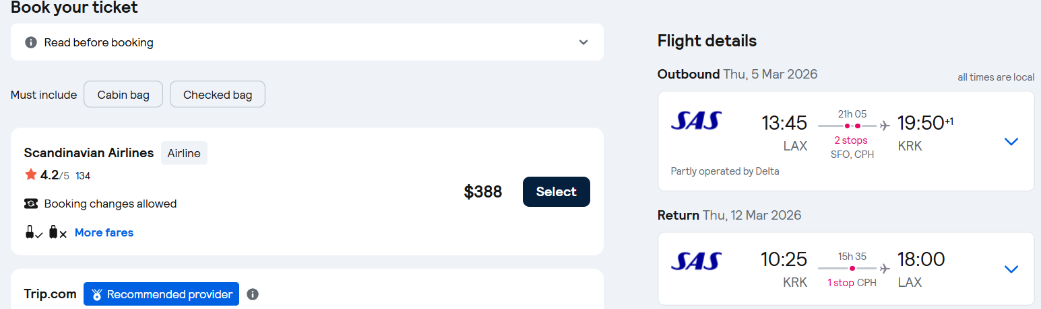Click the Scandinavian Airlines provider name
The image size is (1041, 309).
tap(89, 153)
